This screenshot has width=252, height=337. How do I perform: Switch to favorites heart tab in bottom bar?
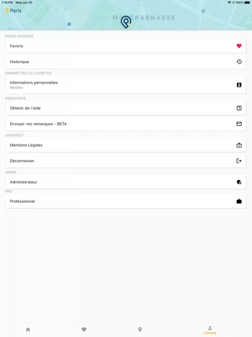(x=84, y=330)
